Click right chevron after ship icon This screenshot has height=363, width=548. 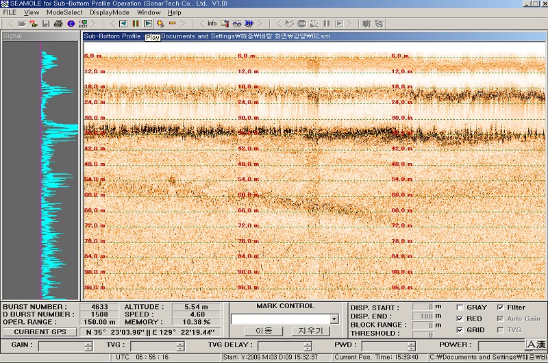[260, 23]
